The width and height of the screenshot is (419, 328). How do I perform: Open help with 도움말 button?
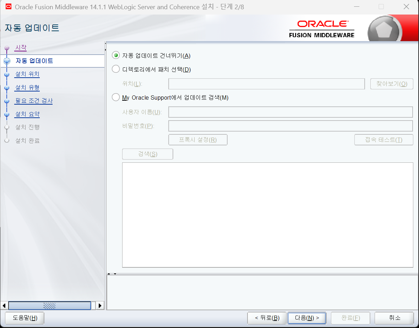[x=25, y=318]
